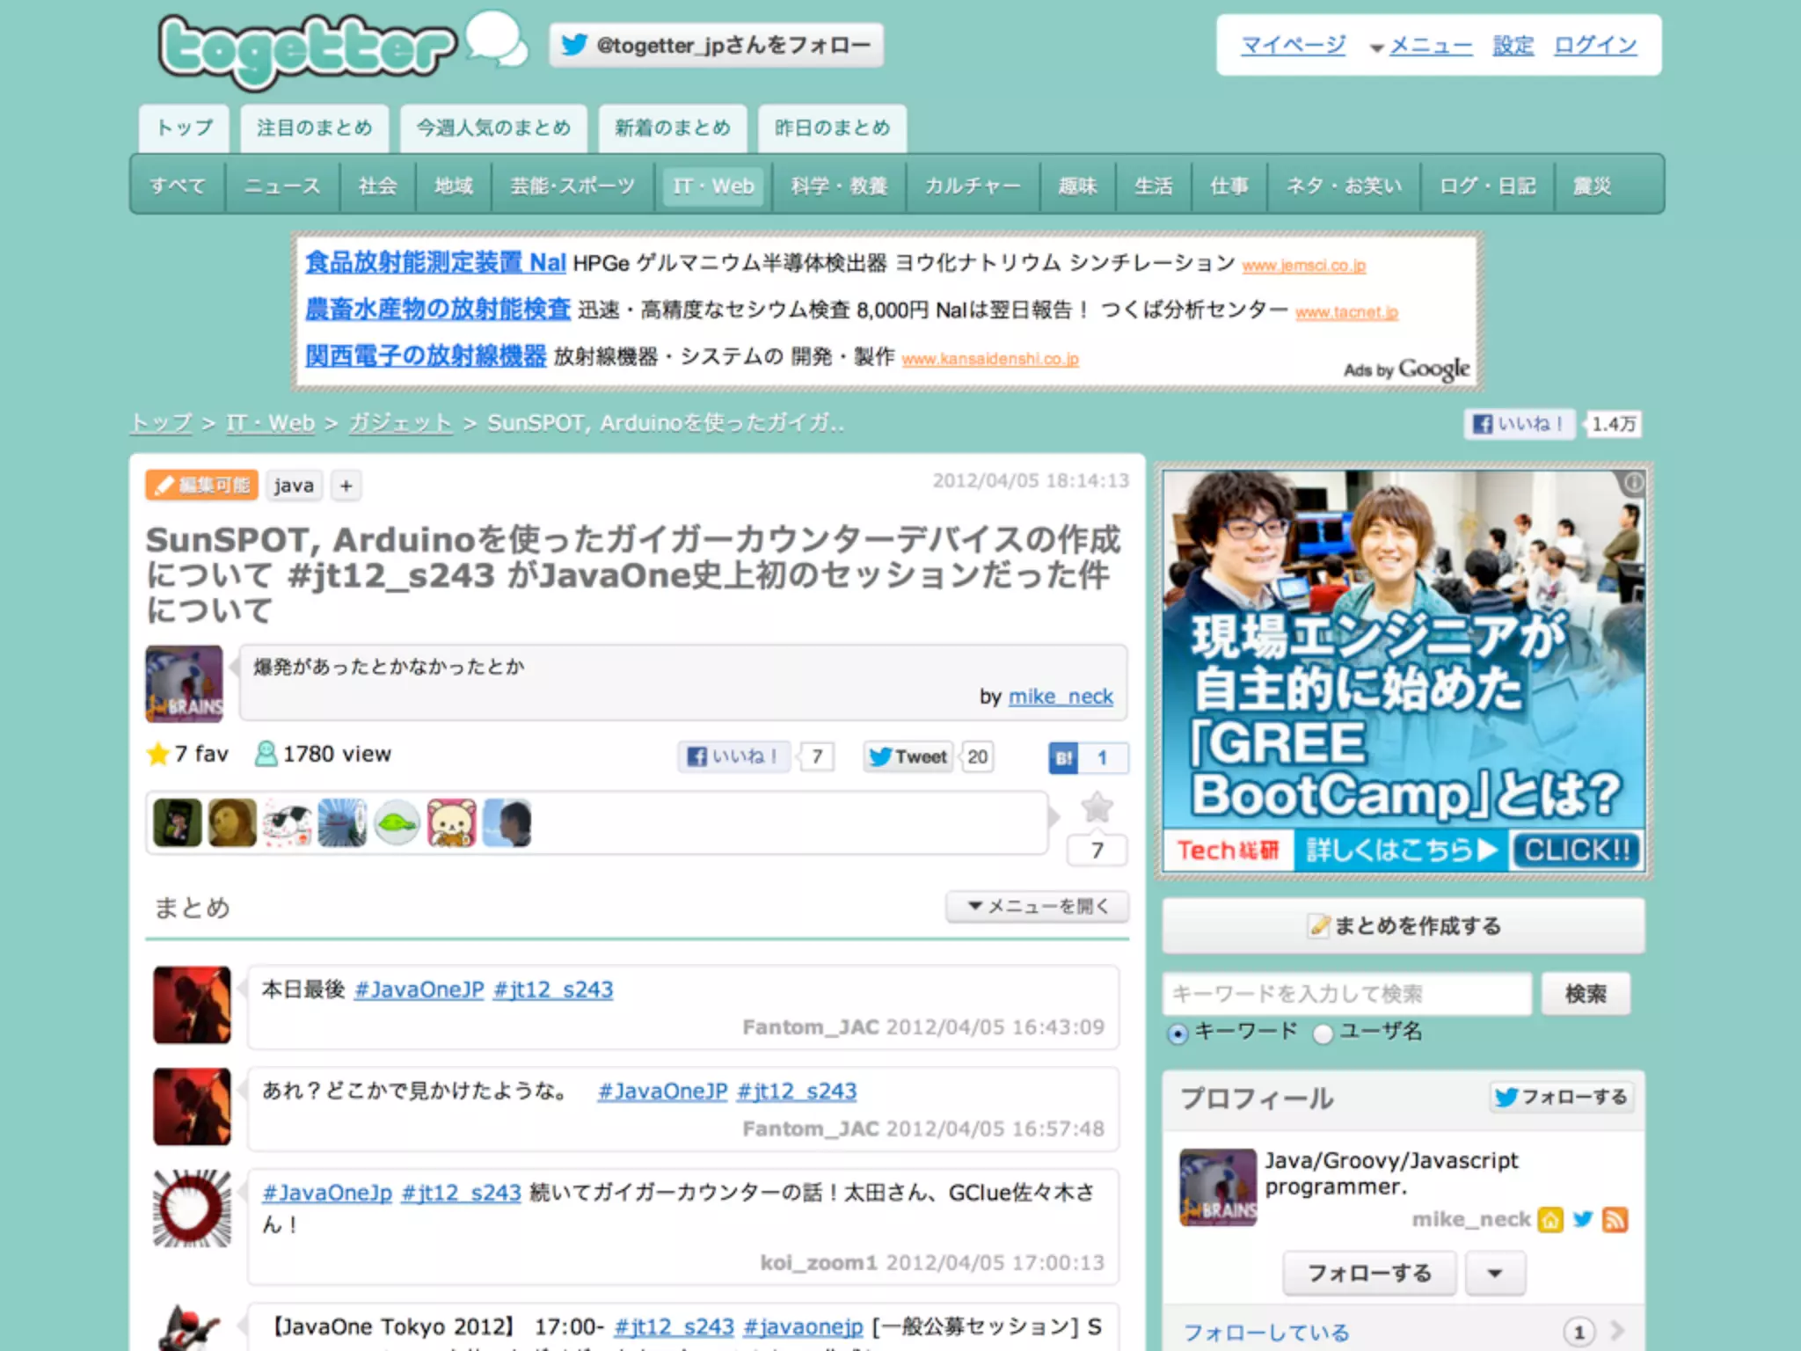Expand the メニューを開く dropdown
This screenshot has height=1351, width=1801.
tap(1038, 906)
